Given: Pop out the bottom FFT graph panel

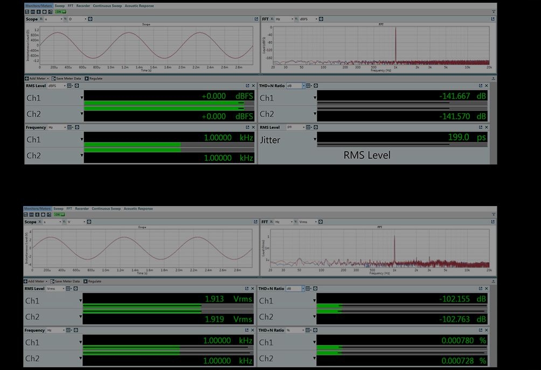Looking at the screenshot, I should pyautogui.click(x=493, y=222).
